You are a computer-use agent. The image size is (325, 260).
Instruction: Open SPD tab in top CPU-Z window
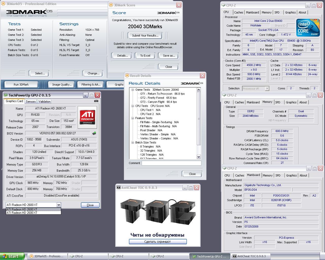click(277, 12)
